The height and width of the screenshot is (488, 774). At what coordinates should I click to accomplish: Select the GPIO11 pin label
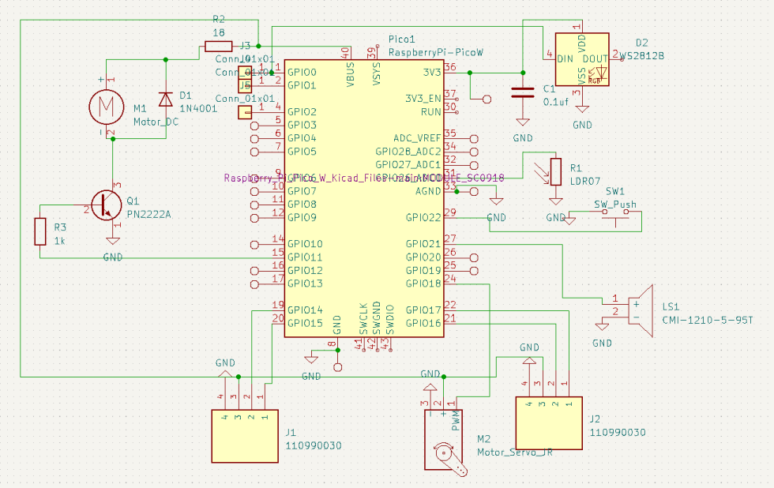pos(305,257)
